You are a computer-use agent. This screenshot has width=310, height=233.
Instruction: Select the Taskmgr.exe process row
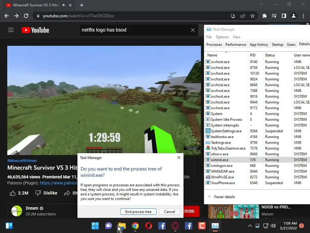coord(257,143)
